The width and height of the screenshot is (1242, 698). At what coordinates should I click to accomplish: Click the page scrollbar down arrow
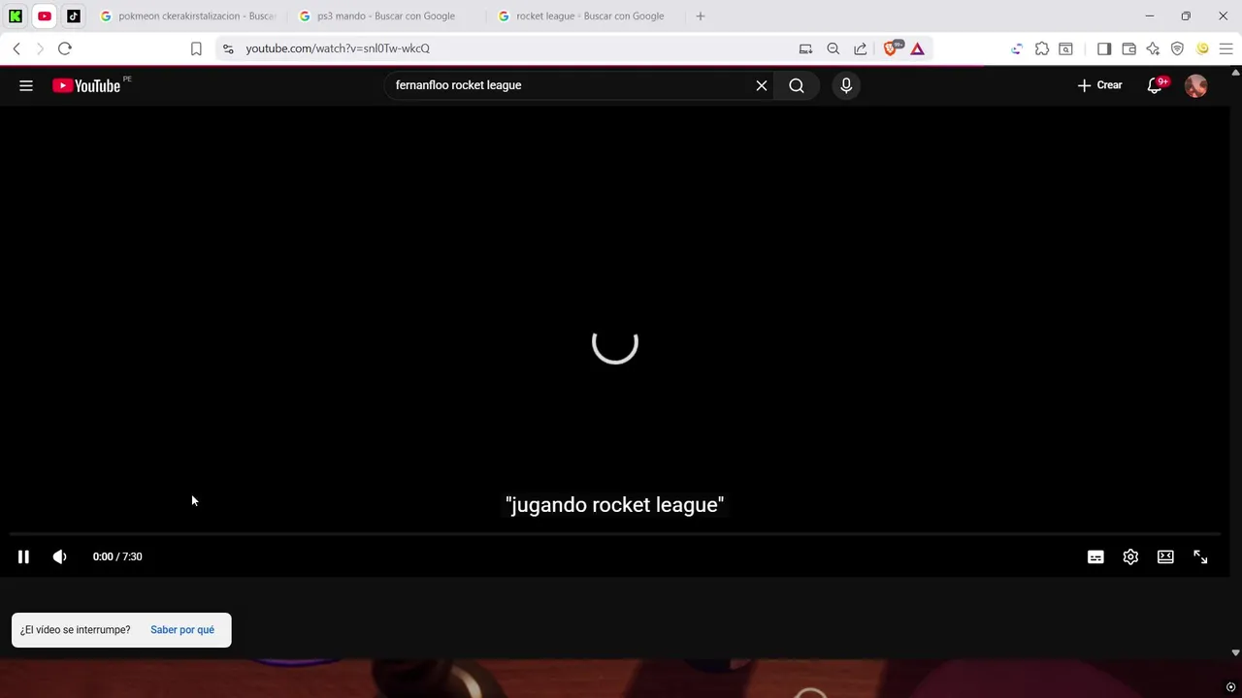coord(1235,653)
